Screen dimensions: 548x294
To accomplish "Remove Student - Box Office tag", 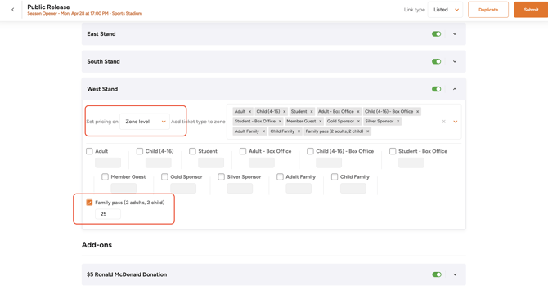I will point(280,122).
